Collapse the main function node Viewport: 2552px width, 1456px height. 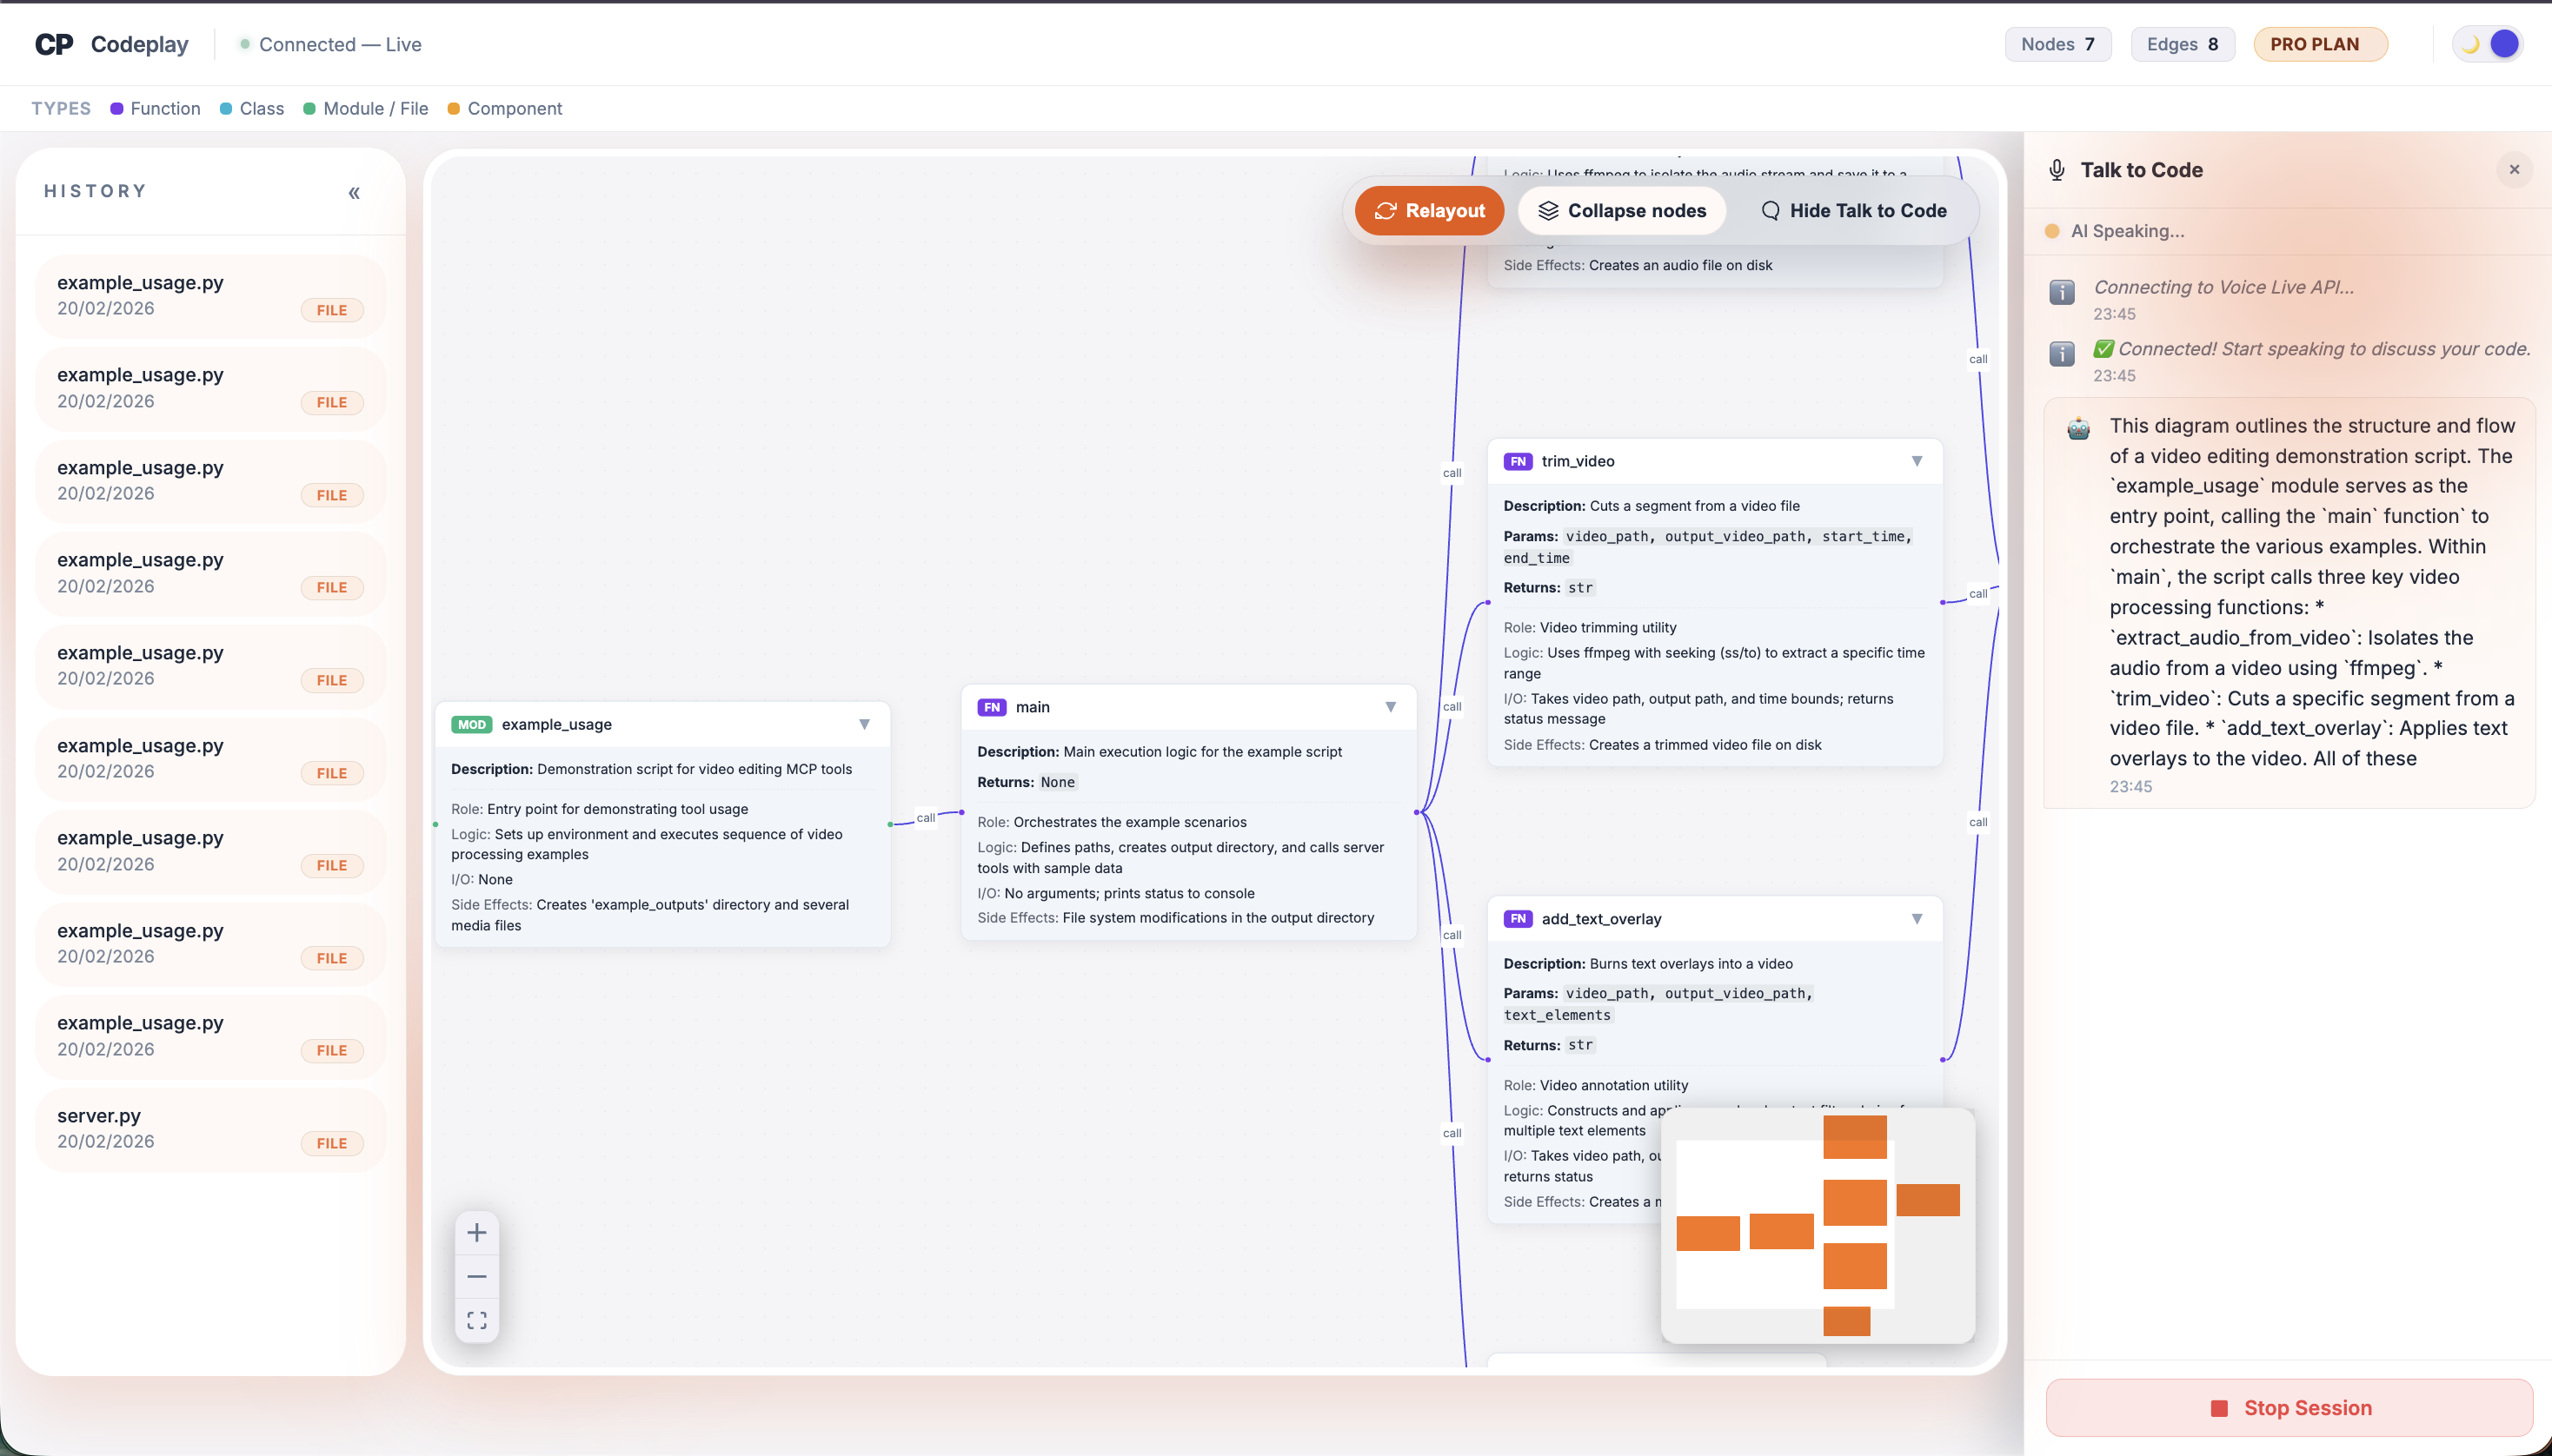pyautogui.click(x=1391, y=706)
